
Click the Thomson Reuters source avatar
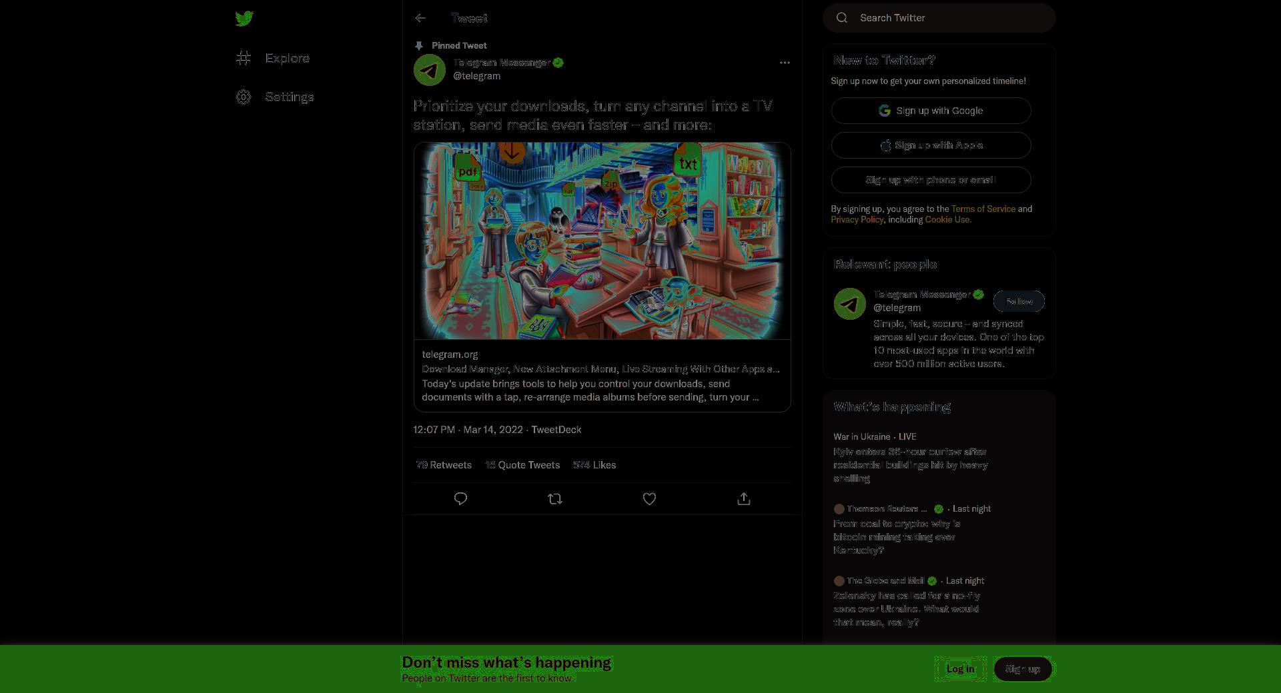[x=839, y=509]
